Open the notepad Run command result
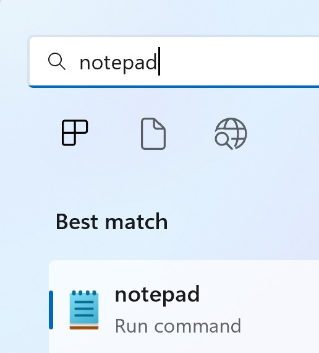This screenshot has width=319, height=353. (x=184, y=307)
